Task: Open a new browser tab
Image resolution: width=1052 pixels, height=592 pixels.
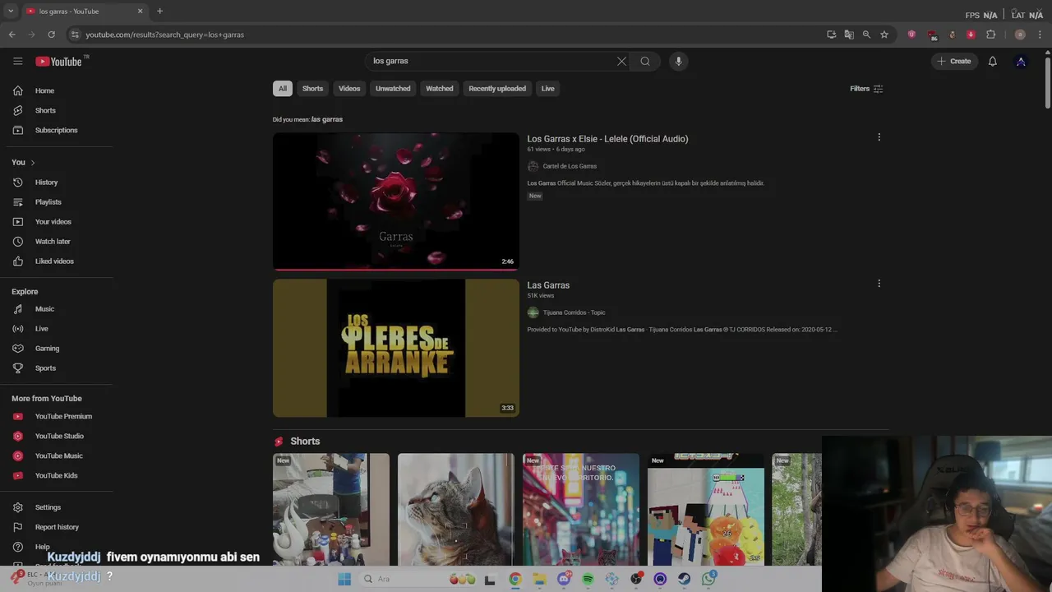Action: [159, 12]
